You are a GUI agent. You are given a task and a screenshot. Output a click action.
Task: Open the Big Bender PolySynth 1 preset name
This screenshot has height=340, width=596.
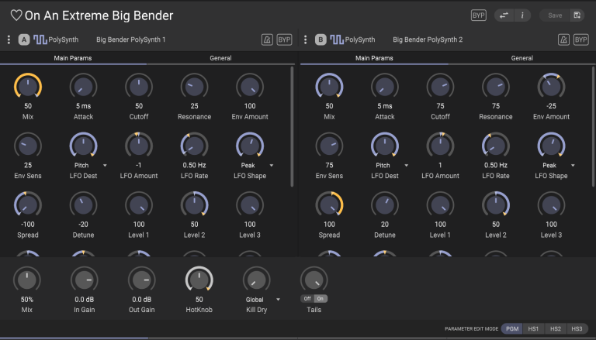pyautogui.click(x=130, y=39)
